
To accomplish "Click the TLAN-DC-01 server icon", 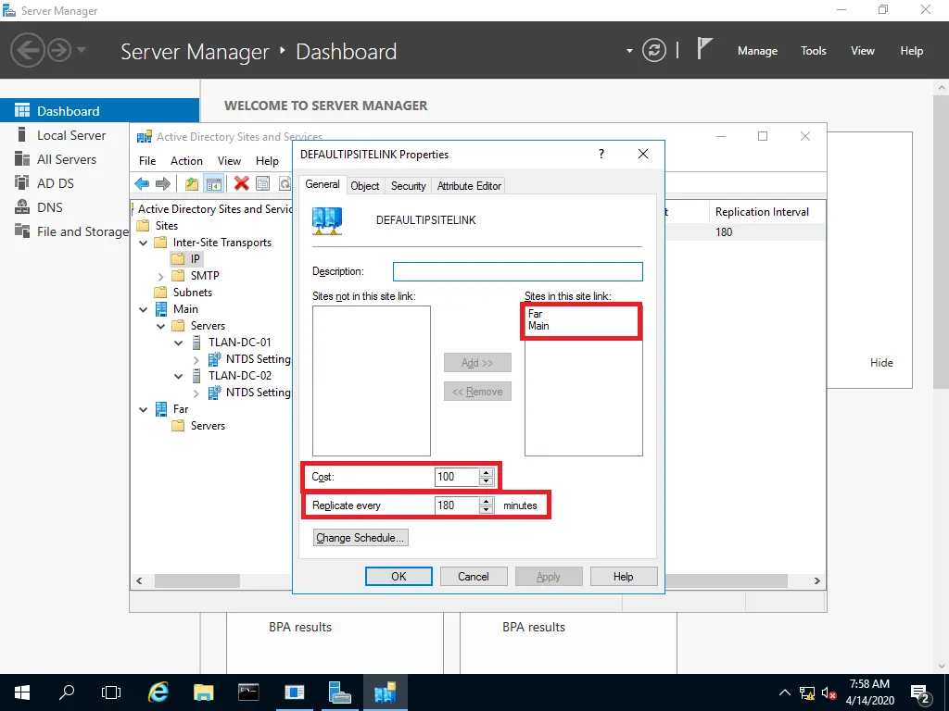I will (x=196, y=343).
